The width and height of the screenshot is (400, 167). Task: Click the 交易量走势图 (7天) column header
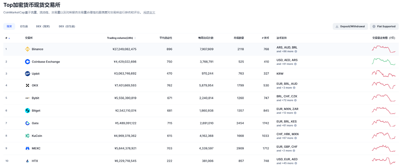[x=384, y=38]
